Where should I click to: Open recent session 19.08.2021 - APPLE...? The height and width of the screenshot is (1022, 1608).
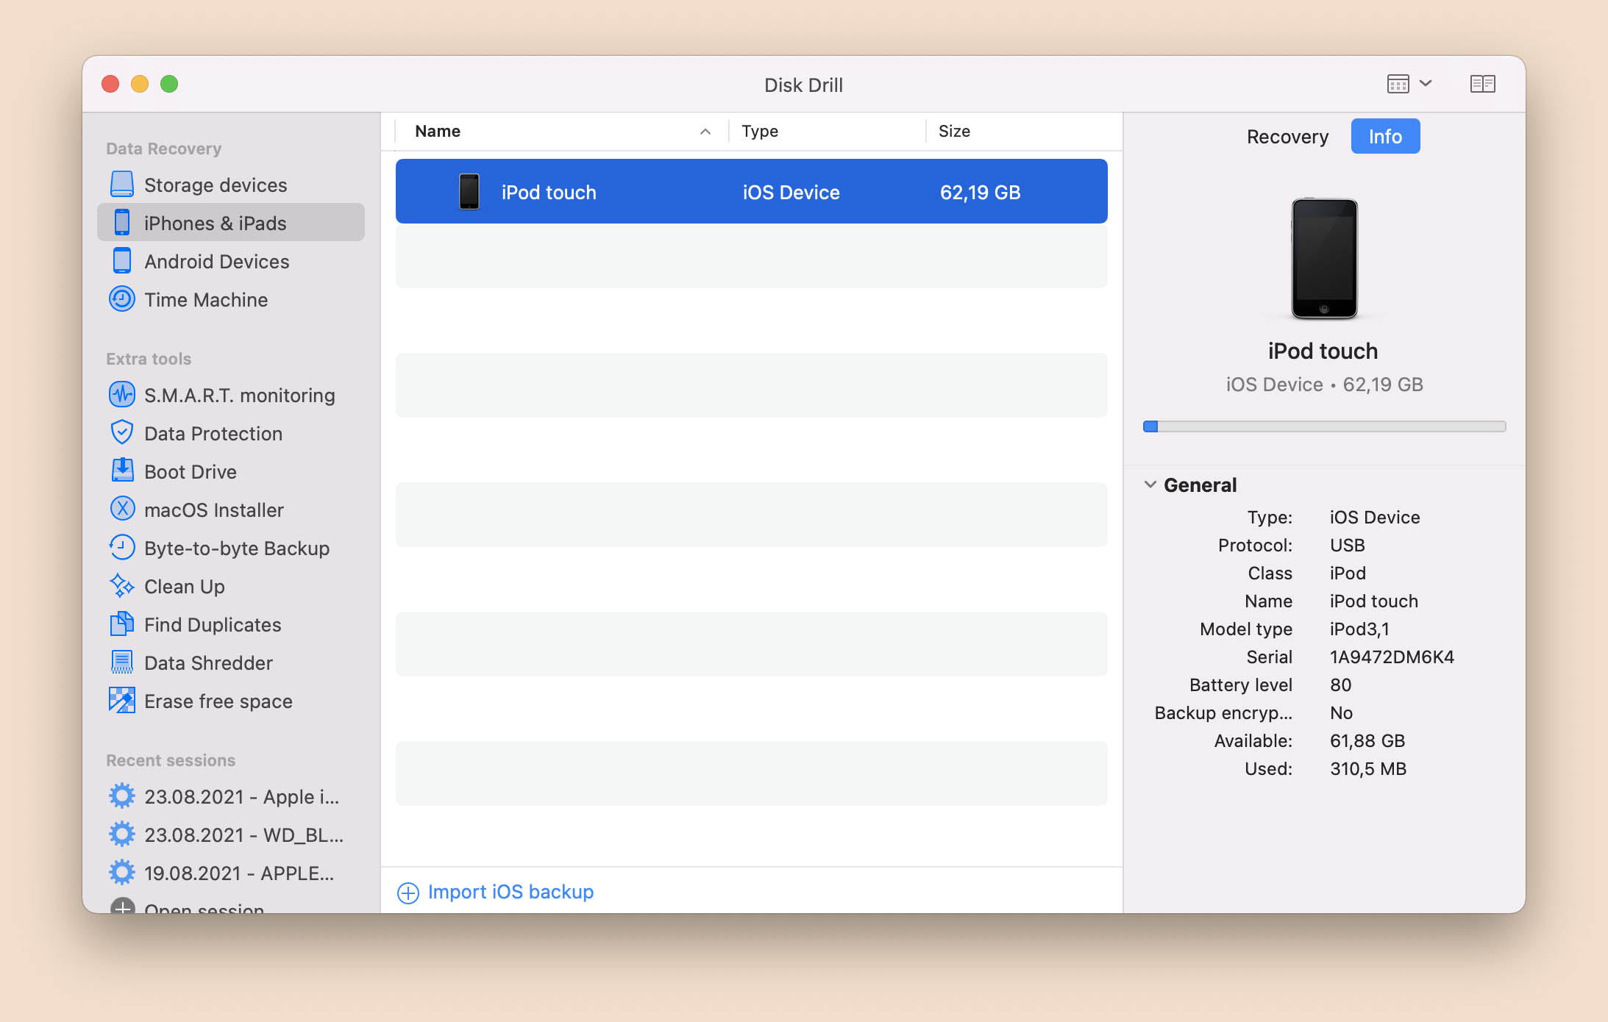(231, 873)
